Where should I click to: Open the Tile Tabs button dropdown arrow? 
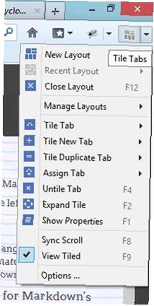coord(147,35)
